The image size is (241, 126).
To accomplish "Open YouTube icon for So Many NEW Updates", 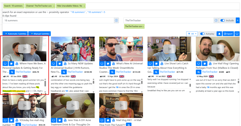I will tap(65, 63).
